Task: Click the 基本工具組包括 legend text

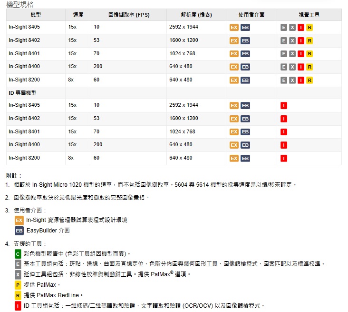Action: pyautogui.click(x=174, y=264)
